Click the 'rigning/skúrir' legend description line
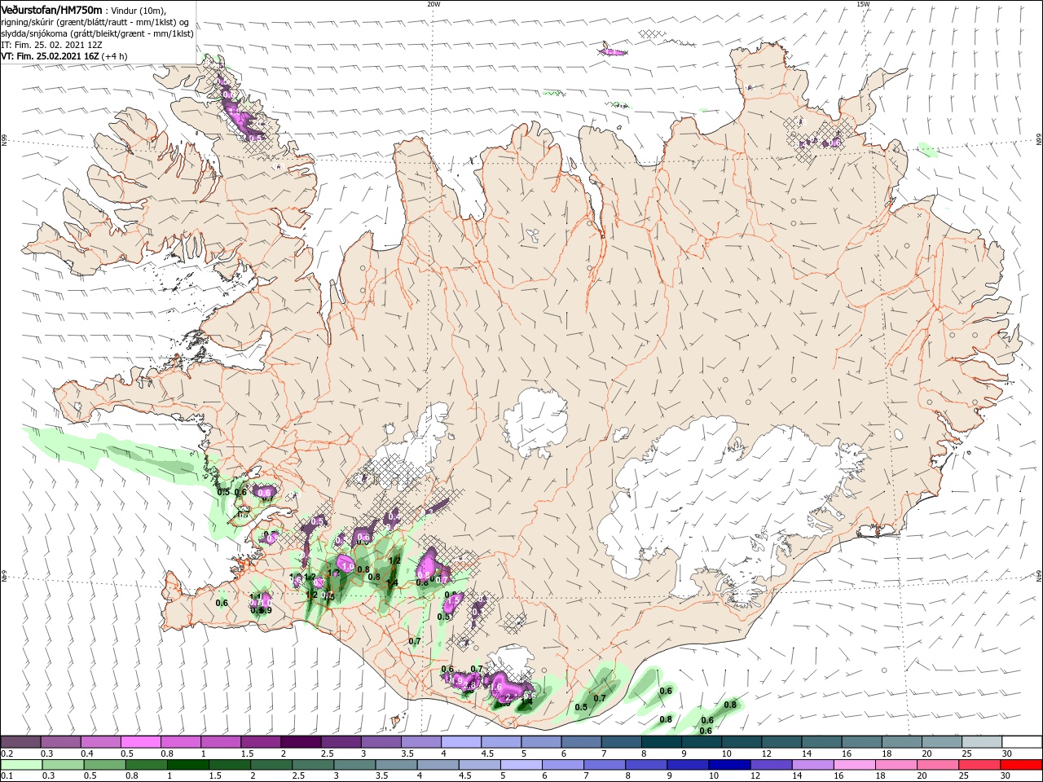The width and height of the screenshot is (1043, 782). tap(95, 21)
